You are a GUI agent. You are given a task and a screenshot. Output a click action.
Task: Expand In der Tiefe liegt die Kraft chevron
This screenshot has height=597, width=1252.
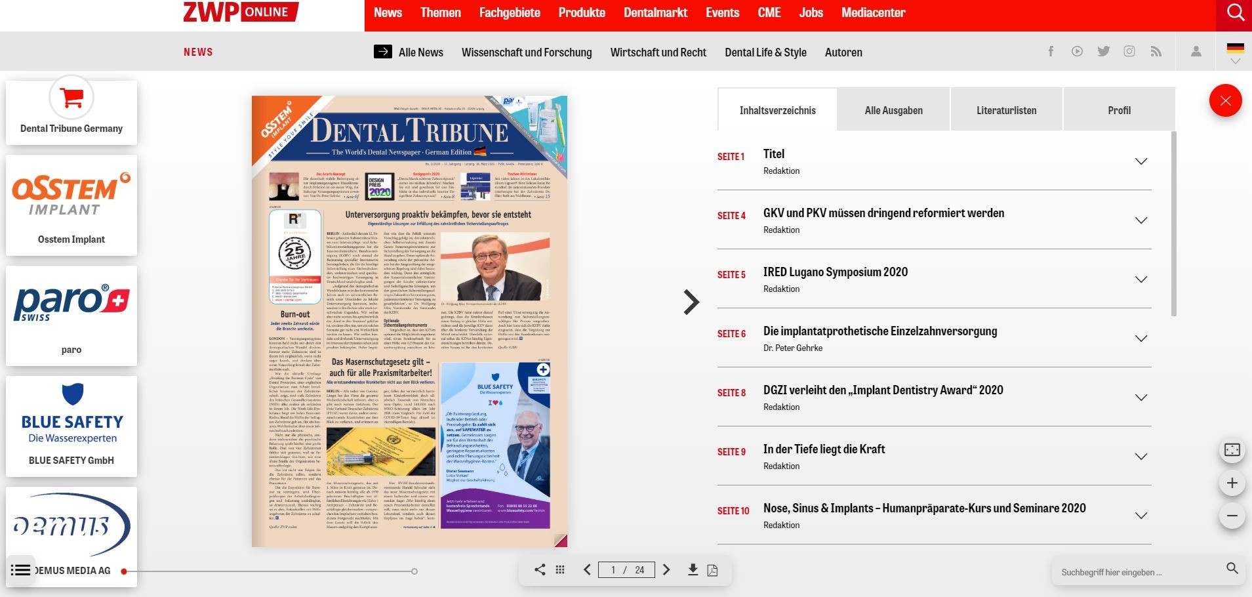point(1141,456)
